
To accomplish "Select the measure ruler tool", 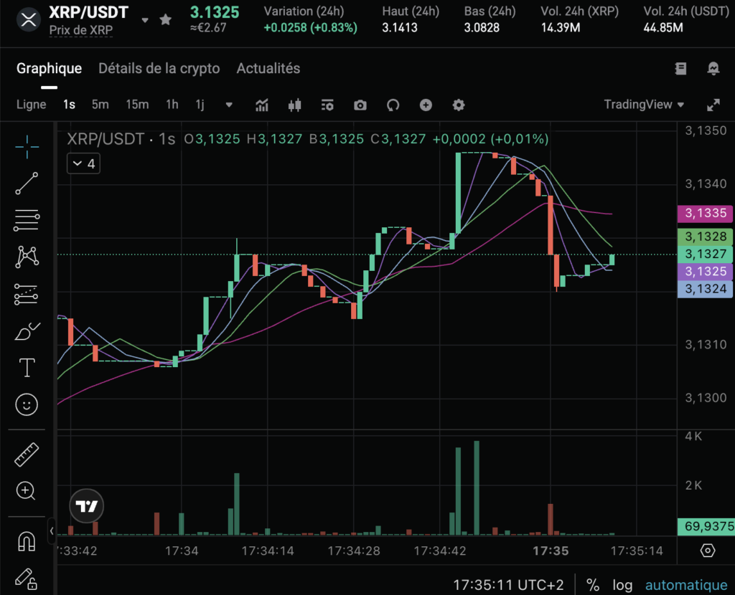I will (27, 453).
